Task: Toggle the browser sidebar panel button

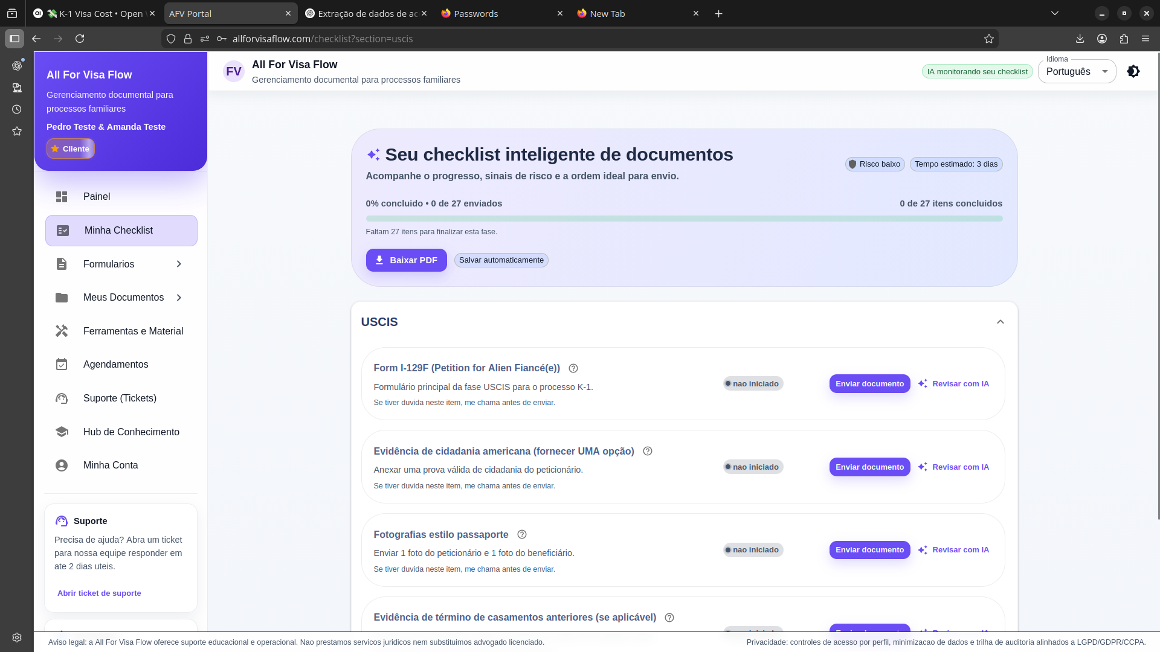Action: 14,39
